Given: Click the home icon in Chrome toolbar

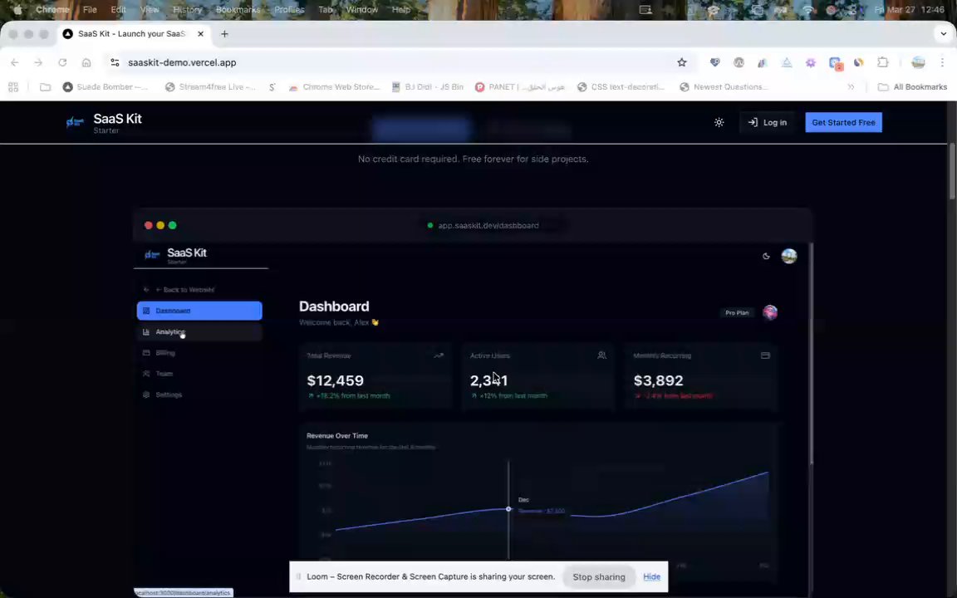Looking at the screenshot, I should pos(86,62).
